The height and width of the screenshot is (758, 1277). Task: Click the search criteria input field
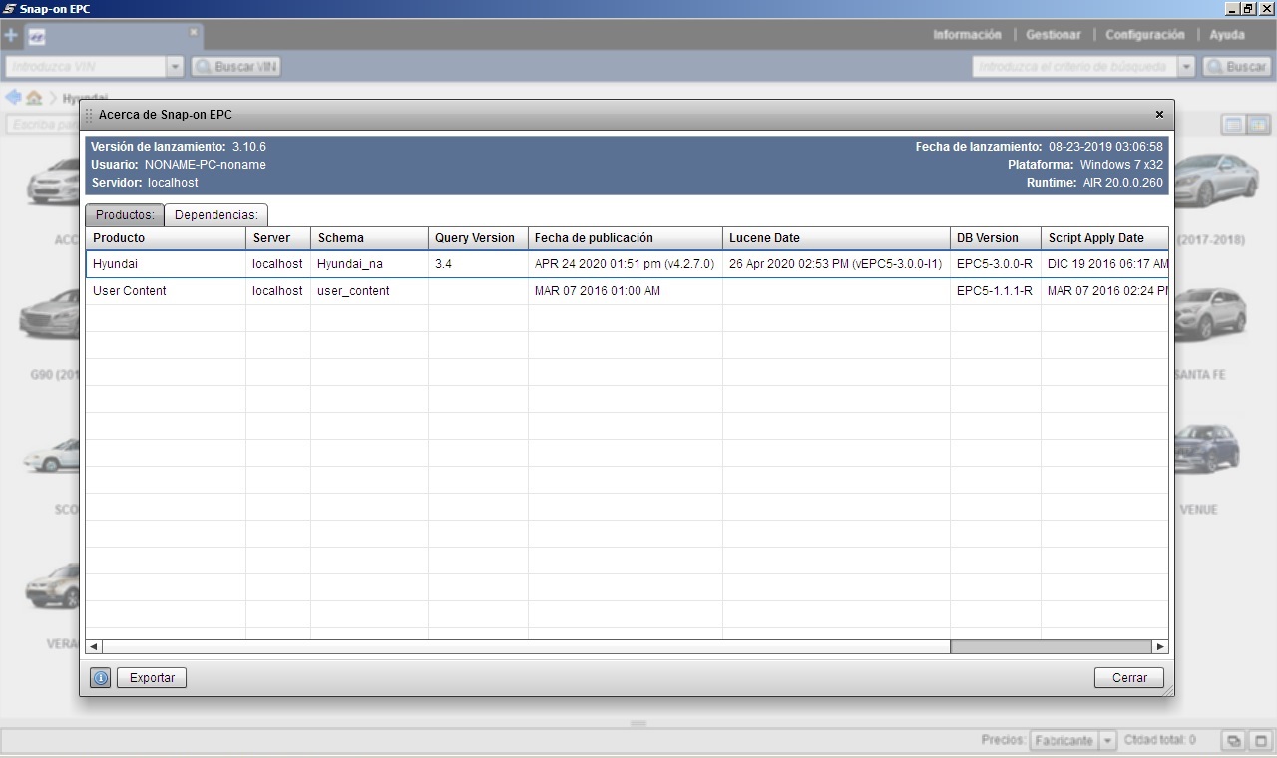pos(1074,67)
